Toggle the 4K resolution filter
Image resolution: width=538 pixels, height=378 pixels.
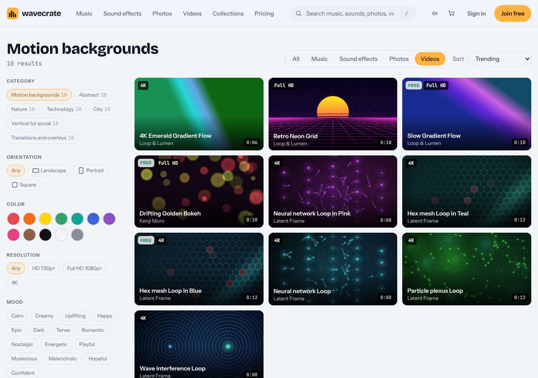(x=15, y=283)
